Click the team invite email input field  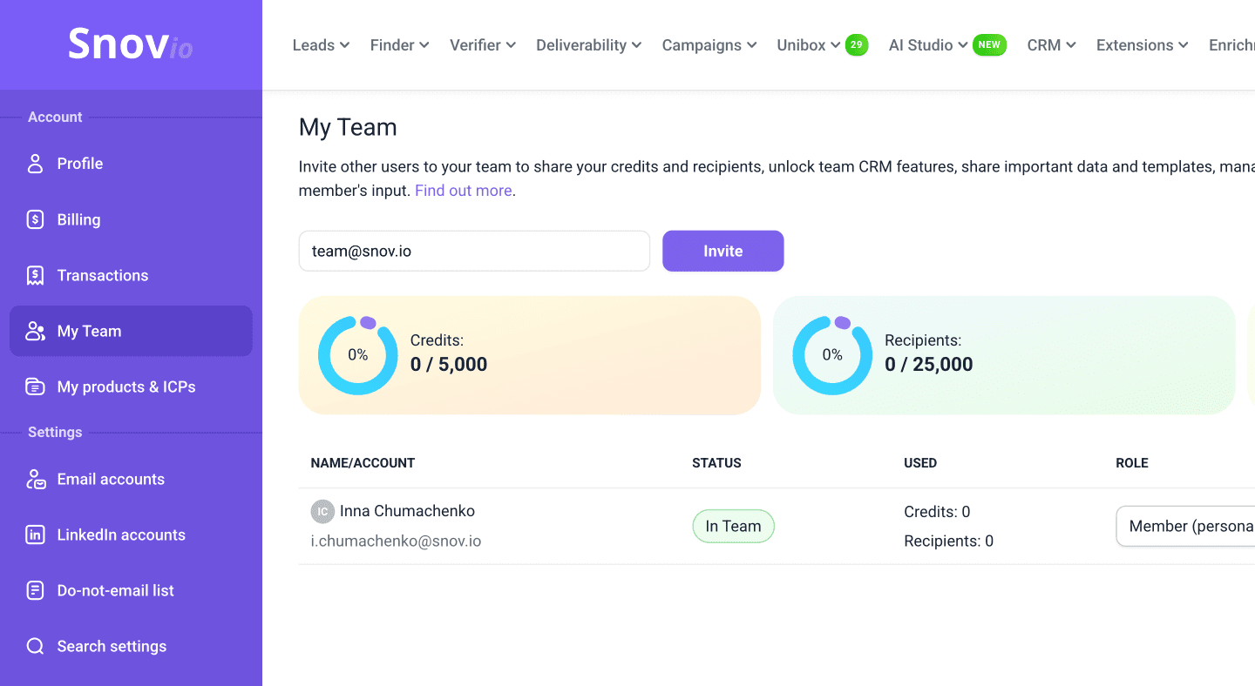click(474, 251)
